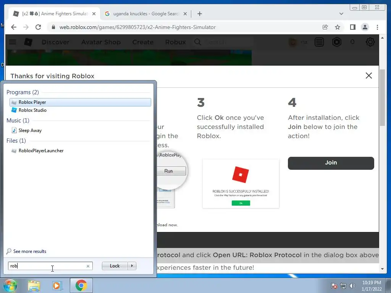The width and height of the screenshot is (391, 293).
Task: Open a new Chrome tab
Action: click(x=199, y=14)
